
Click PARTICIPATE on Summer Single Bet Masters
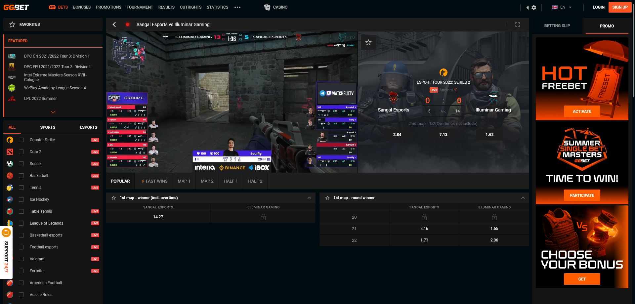click(582, 195)
